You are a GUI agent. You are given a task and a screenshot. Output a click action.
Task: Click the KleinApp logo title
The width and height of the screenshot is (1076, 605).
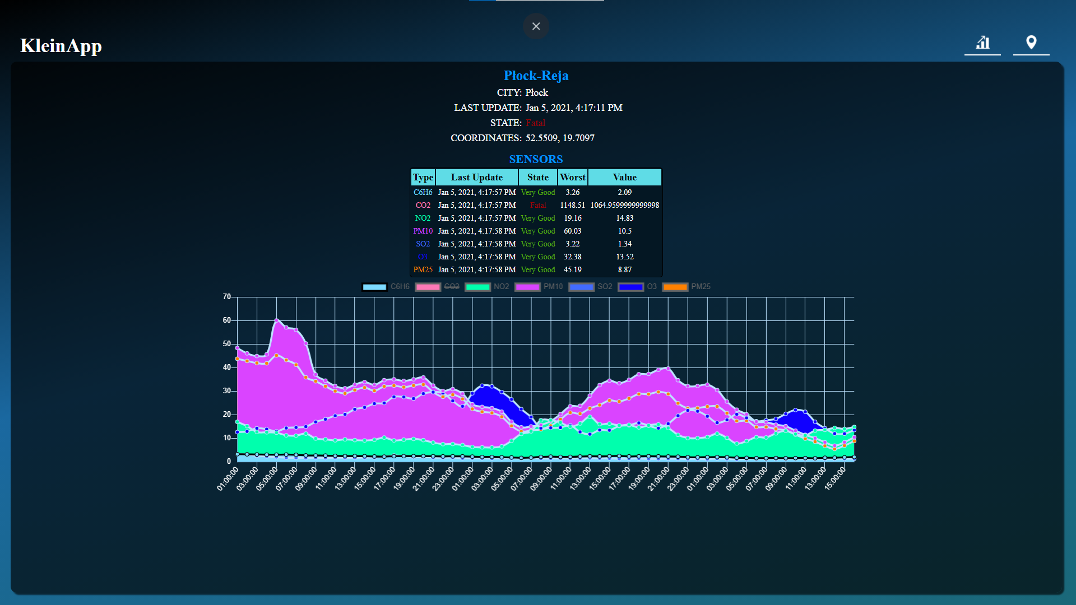(61, 46)
